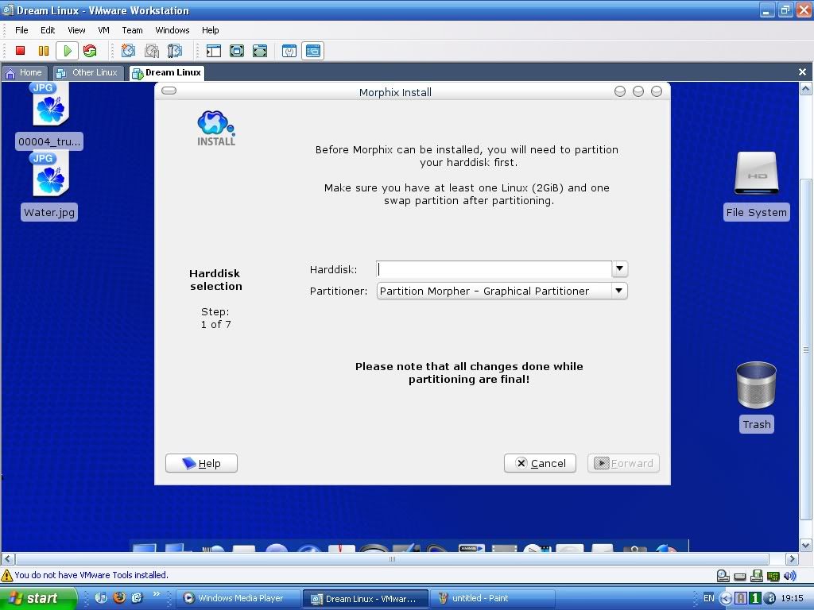Viewport: 814px width, 610px height.
Task: Switch to full screen mode icon
Action: 237,51
